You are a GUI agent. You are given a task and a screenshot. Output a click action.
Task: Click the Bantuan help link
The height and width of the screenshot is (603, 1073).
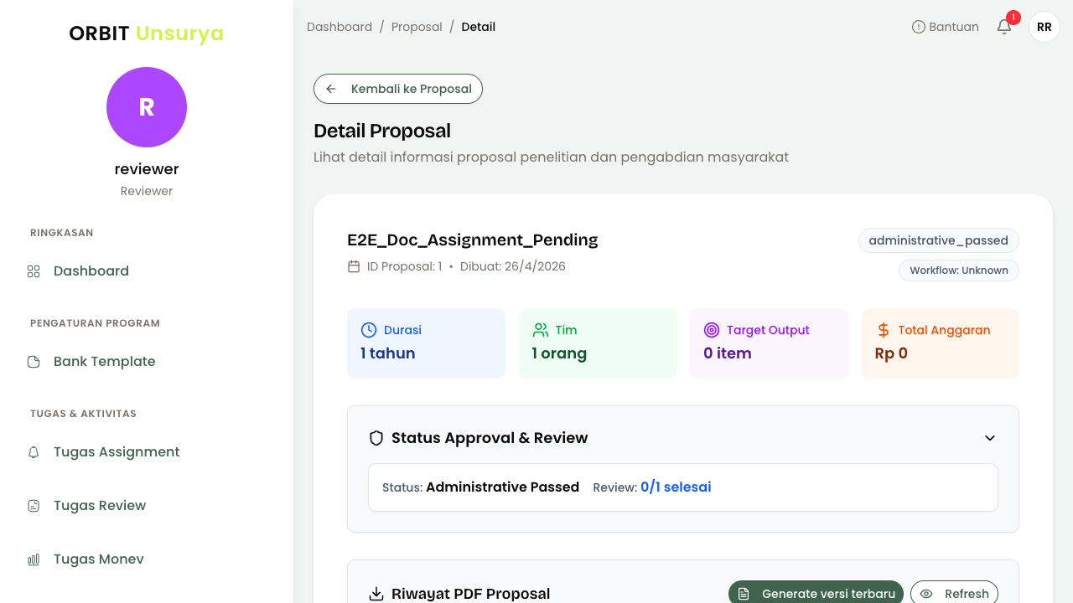click(946, 27)
